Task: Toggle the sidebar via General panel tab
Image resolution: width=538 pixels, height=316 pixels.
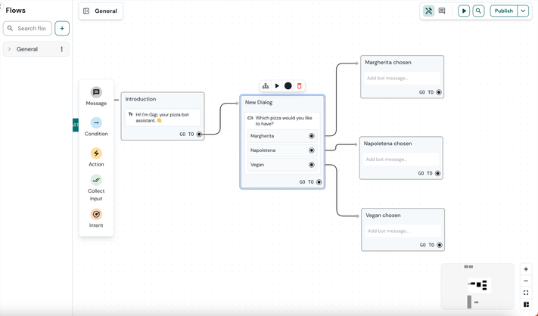Action: click(x=86, y=11)
